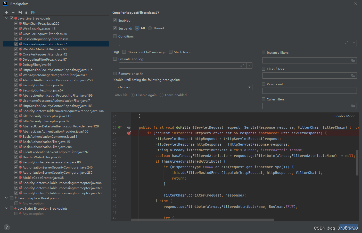Click Reader Mode in code preview
Viewport: 362px width, 233px height.
pyautogui.click(x=345, y=116)
